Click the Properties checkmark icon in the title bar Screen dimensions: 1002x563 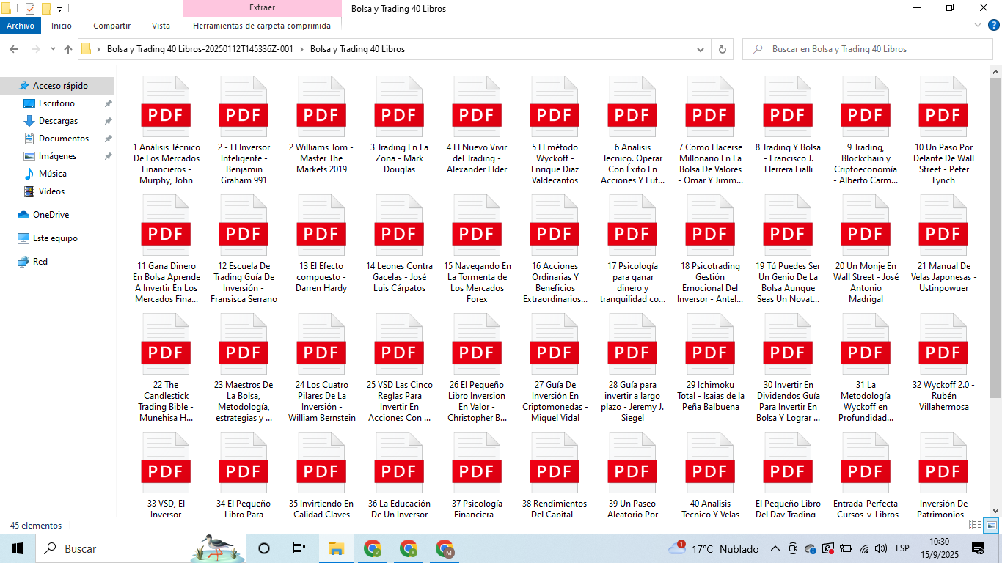click(30, 9)
